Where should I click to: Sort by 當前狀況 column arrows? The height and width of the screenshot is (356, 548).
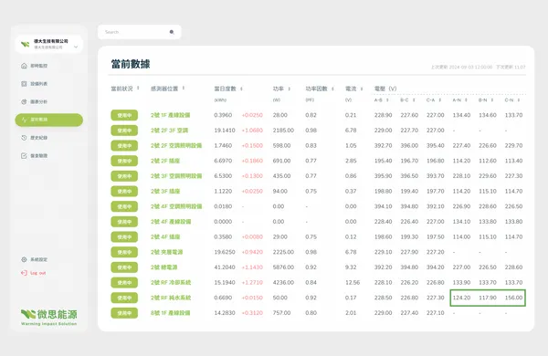138,88
